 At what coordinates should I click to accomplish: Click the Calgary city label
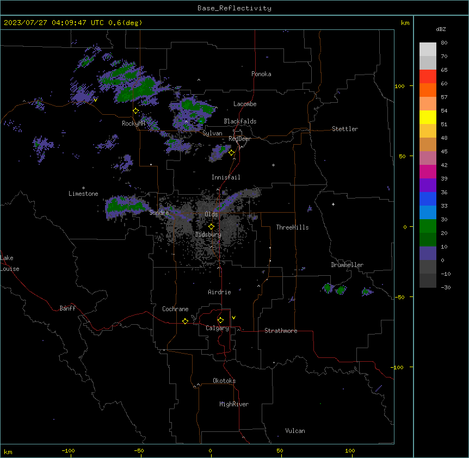pyautogui.click(x=217, y=328)
